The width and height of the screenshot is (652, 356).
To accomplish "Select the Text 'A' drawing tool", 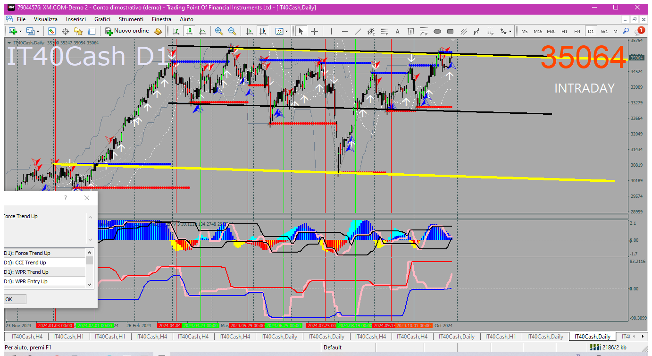I will 397,31.
